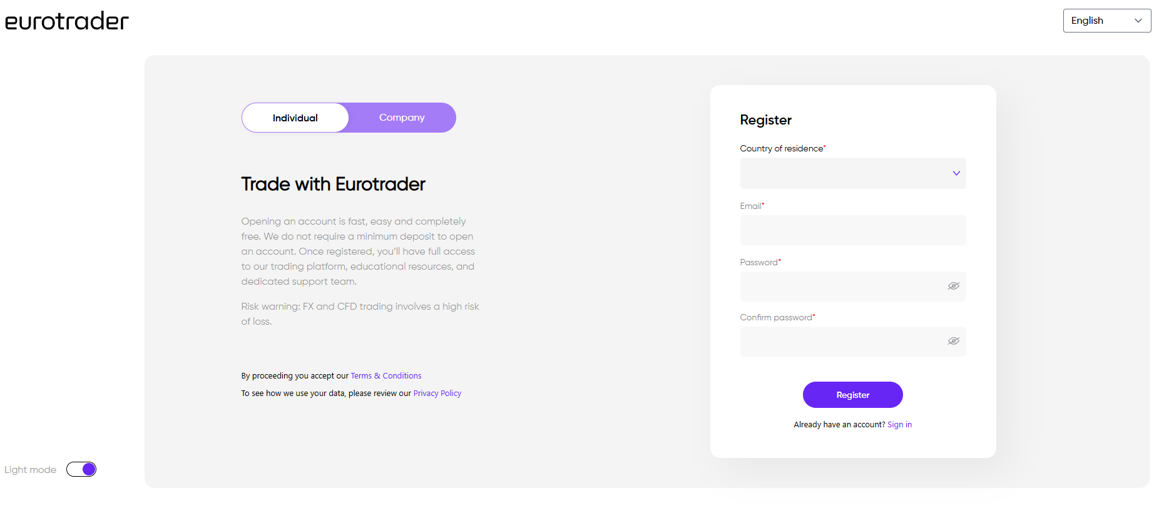Select the Individual account tab
The image size is (1159, 518).
(295, 118)
